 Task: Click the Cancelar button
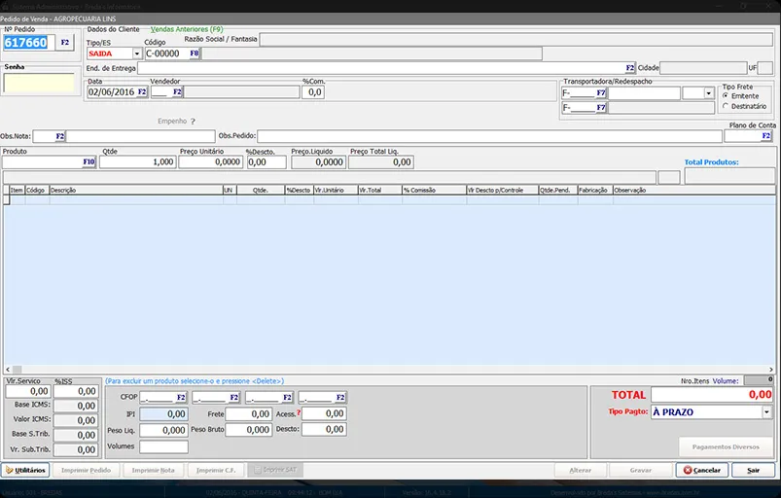[702, 470]
